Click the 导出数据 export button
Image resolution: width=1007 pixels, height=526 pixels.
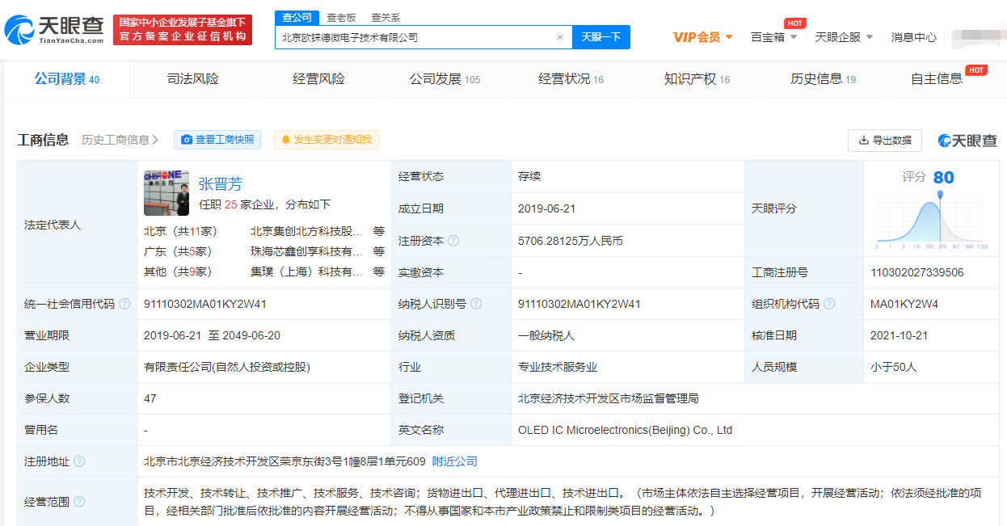click(885, 140)
